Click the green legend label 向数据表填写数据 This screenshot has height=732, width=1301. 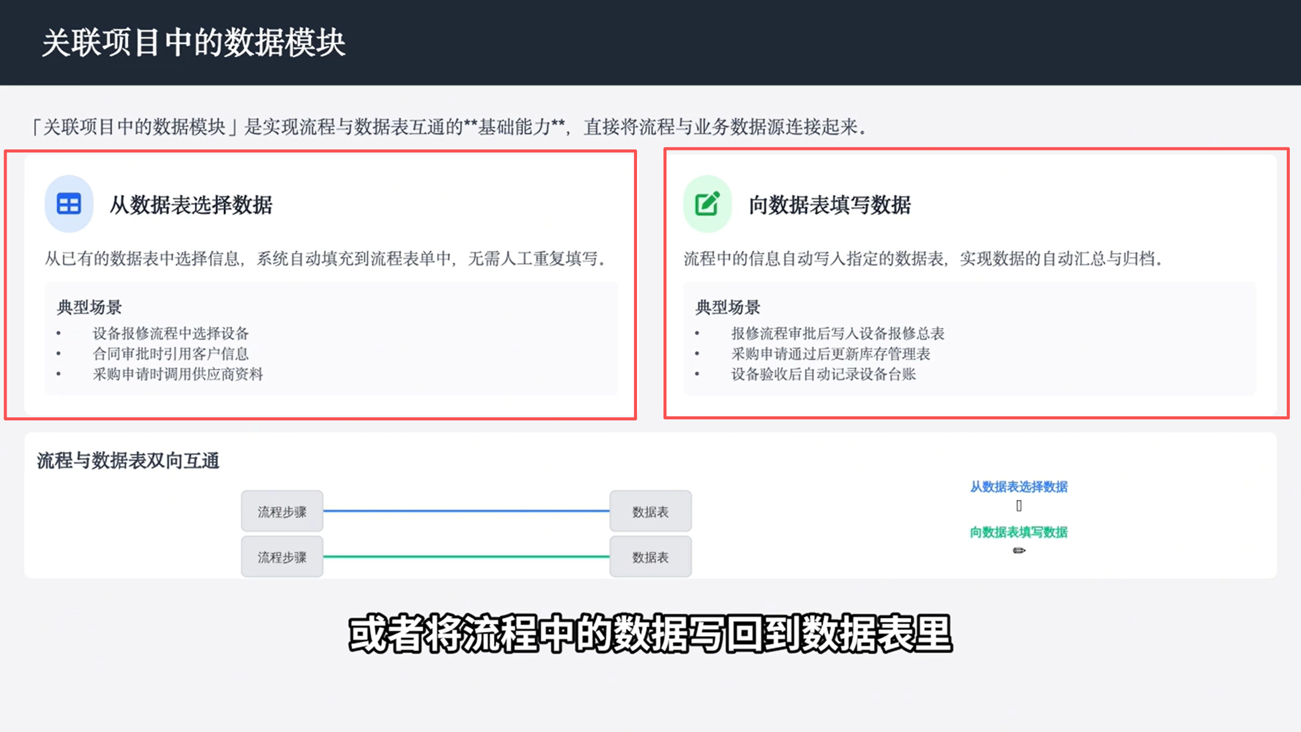pos(1019,532)
